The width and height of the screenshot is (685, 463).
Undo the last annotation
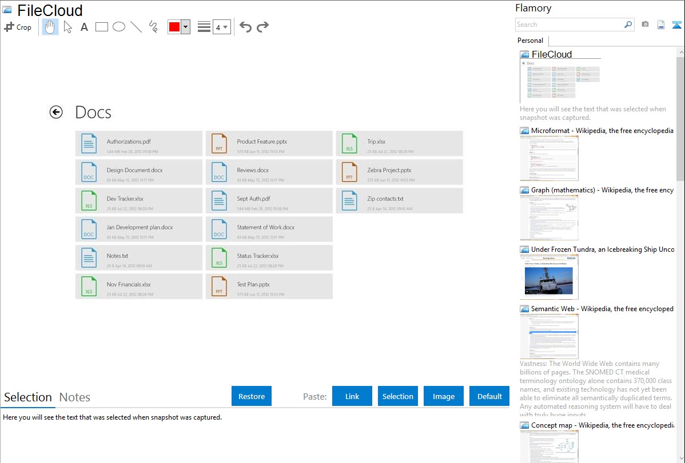pos(245,27)
